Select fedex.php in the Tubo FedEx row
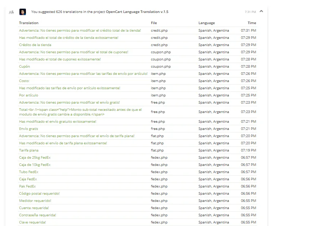The image size is (322, 226). 159,172
